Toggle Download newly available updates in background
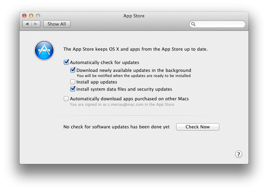Viewport: 268px width, 191px height. click(73, 70)
